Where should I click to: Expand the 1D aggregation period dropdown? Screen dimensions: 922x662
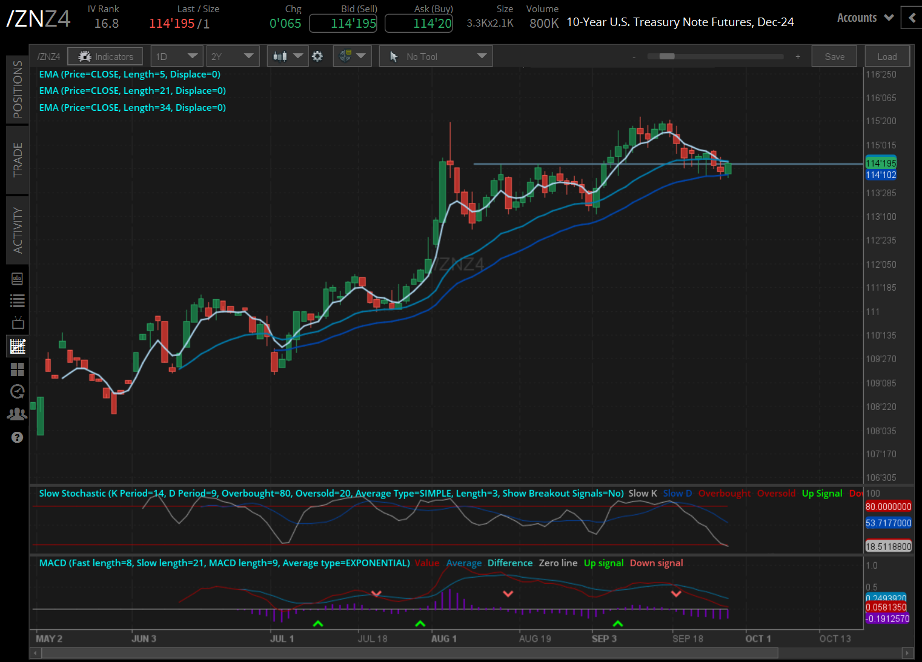176,56
